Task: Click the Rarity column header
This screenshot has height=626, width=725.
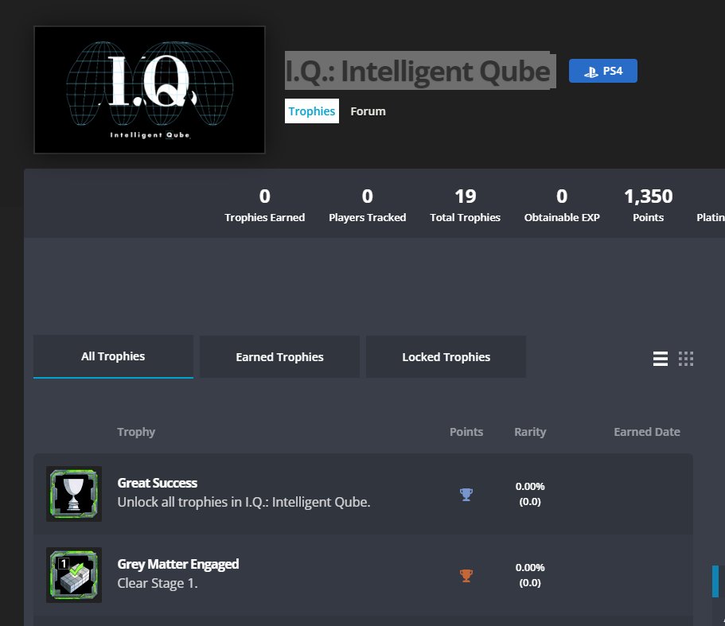Action: tap(530, 432)
